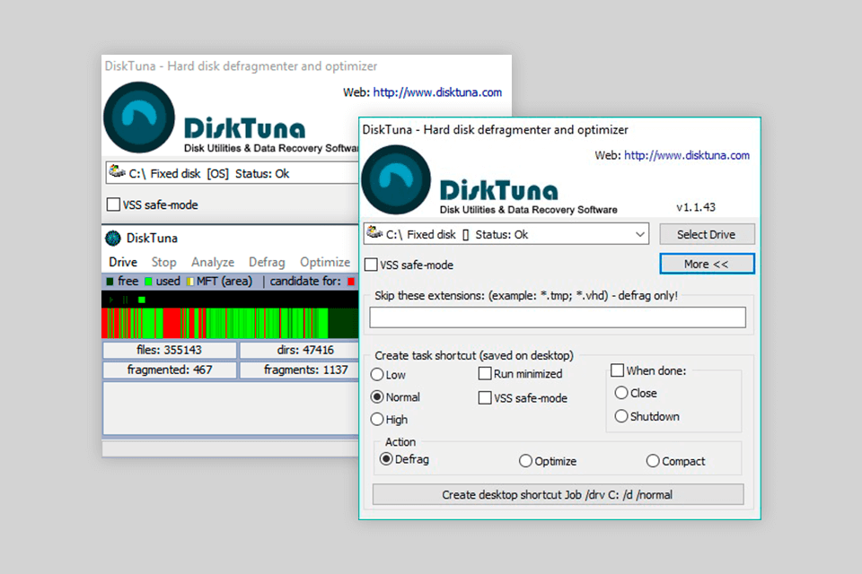Image resolution: width=862 pixels, height=574 pixels.
Task: Toggle VSS safe-mode under the front drive selector
Action: point(371,265)
